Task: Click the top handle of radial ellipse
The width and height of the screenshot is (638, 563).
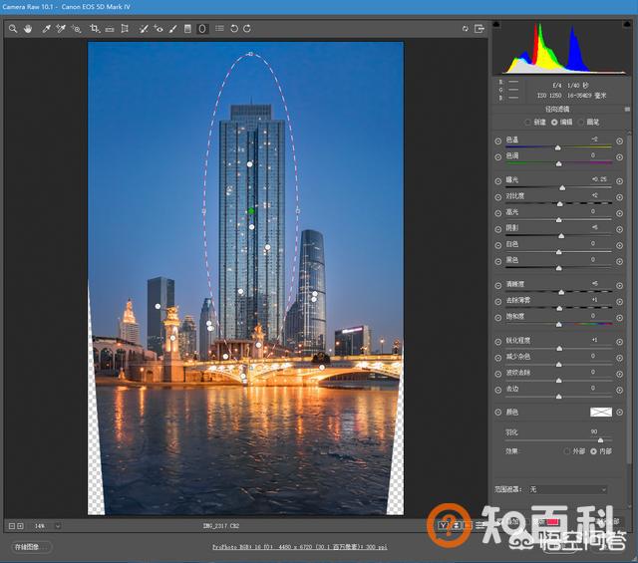Action: point(250,54)
